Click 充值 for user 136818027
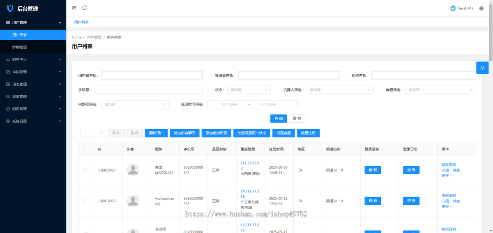493x233 pixels. pyautogui.click(x=445, y=170)
